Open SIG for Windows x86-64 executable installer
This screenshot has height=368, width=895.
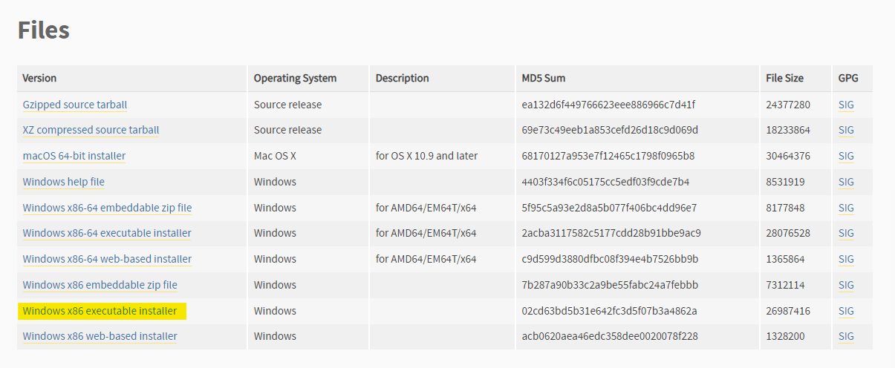[x=846, y=233]
